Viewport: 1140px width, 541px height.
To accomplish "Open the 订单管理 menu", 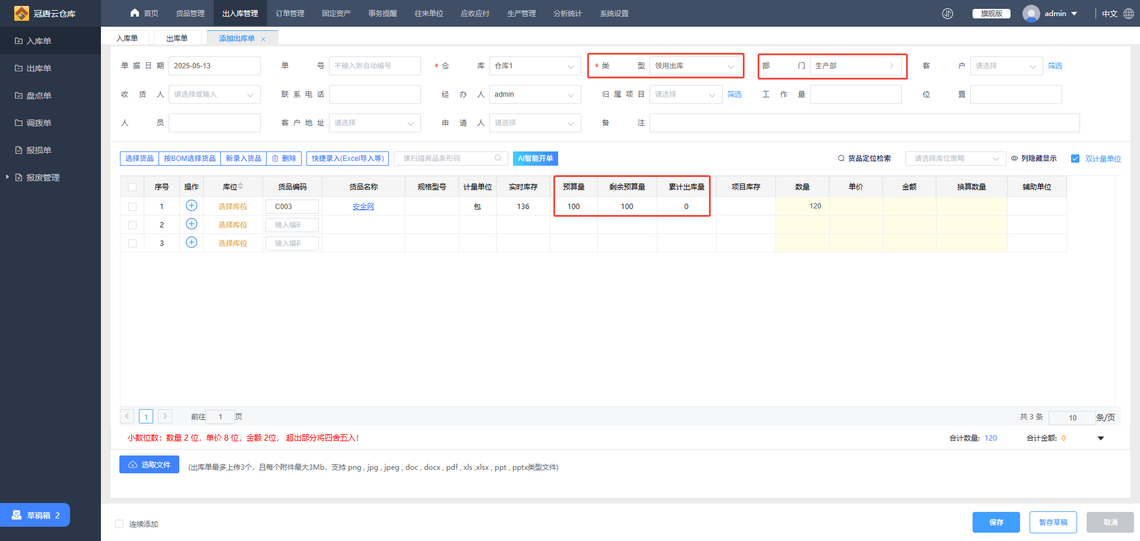I will point(290,14).
